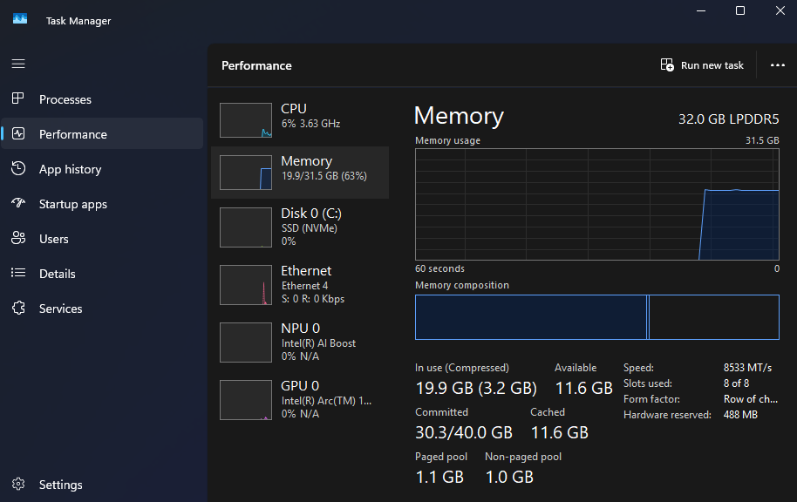The image size is (797, 502).
Task: Click the Speed value 8533 MT/s
Action: [747, 368]
